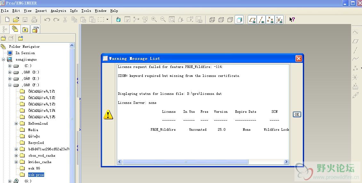Image resolution: width=362 pixels, height=183 pixels.
Task: Open the Edit menu
Action: click(x=16, y=11)
